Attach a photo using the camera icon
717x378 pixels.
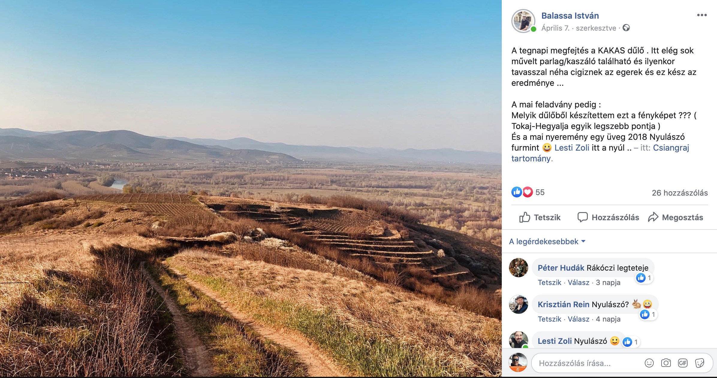(666, 363)
